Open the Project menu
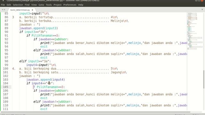This screenshot has width=205, height=115. click(x=57, y=5)
